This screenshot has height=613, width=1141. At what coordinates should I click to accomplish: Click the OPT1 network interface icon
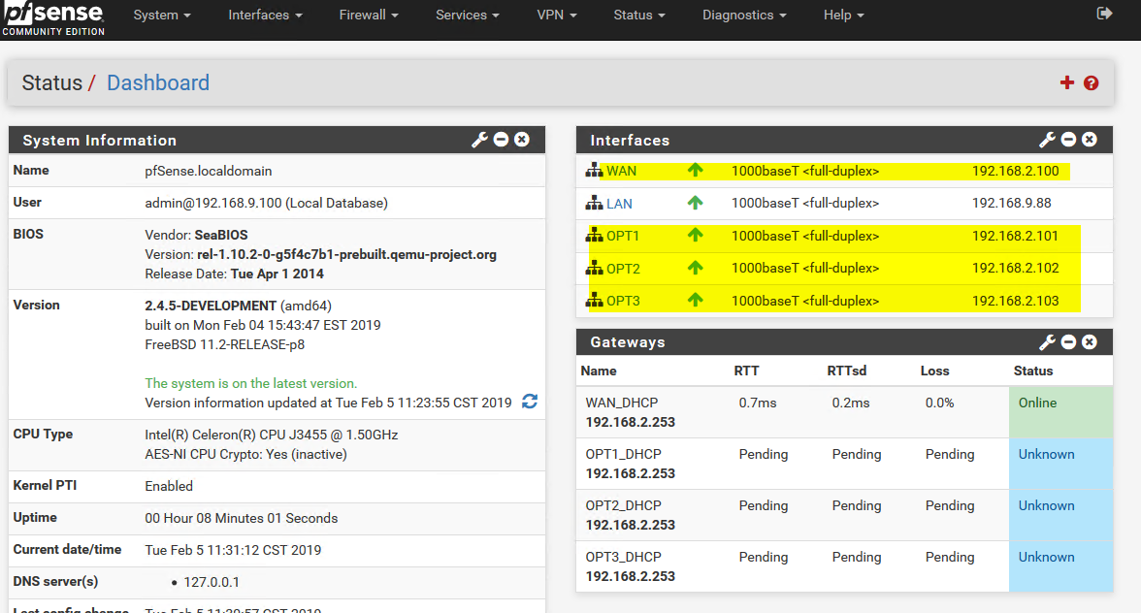(x=594, y=235)
